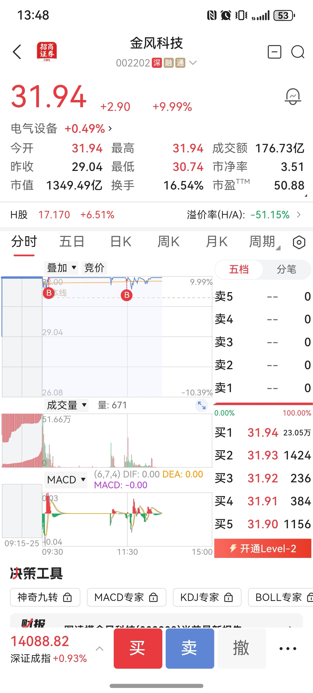Switch to the 日K tab

click(121, 242)
